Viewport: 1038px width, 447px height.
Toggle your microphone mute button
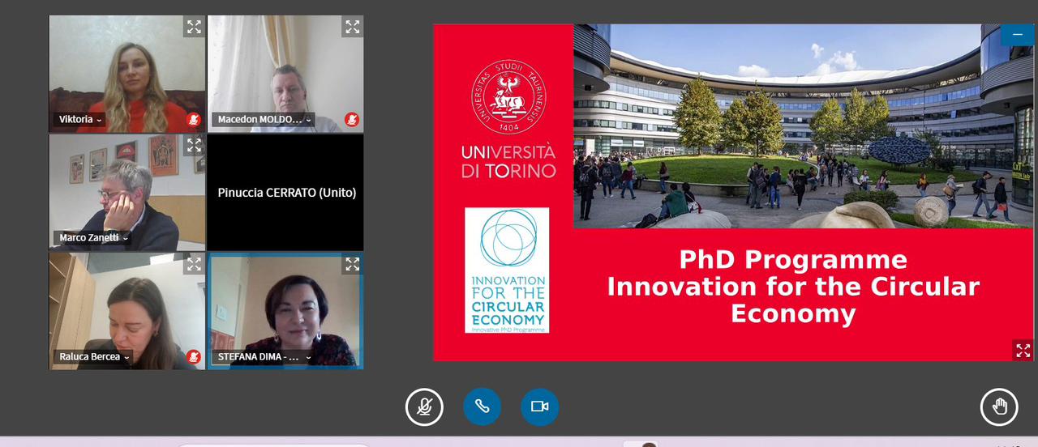[x=424, y=407]
